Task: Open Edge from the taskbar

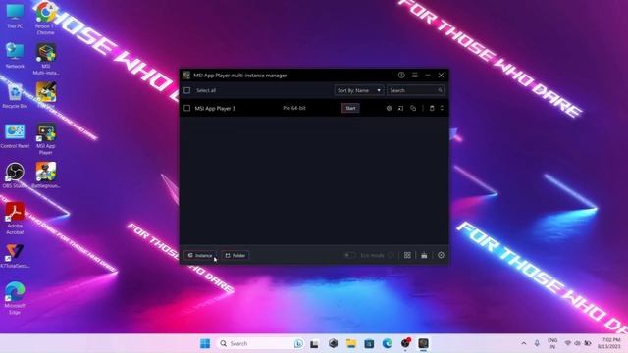Action: 387,343
